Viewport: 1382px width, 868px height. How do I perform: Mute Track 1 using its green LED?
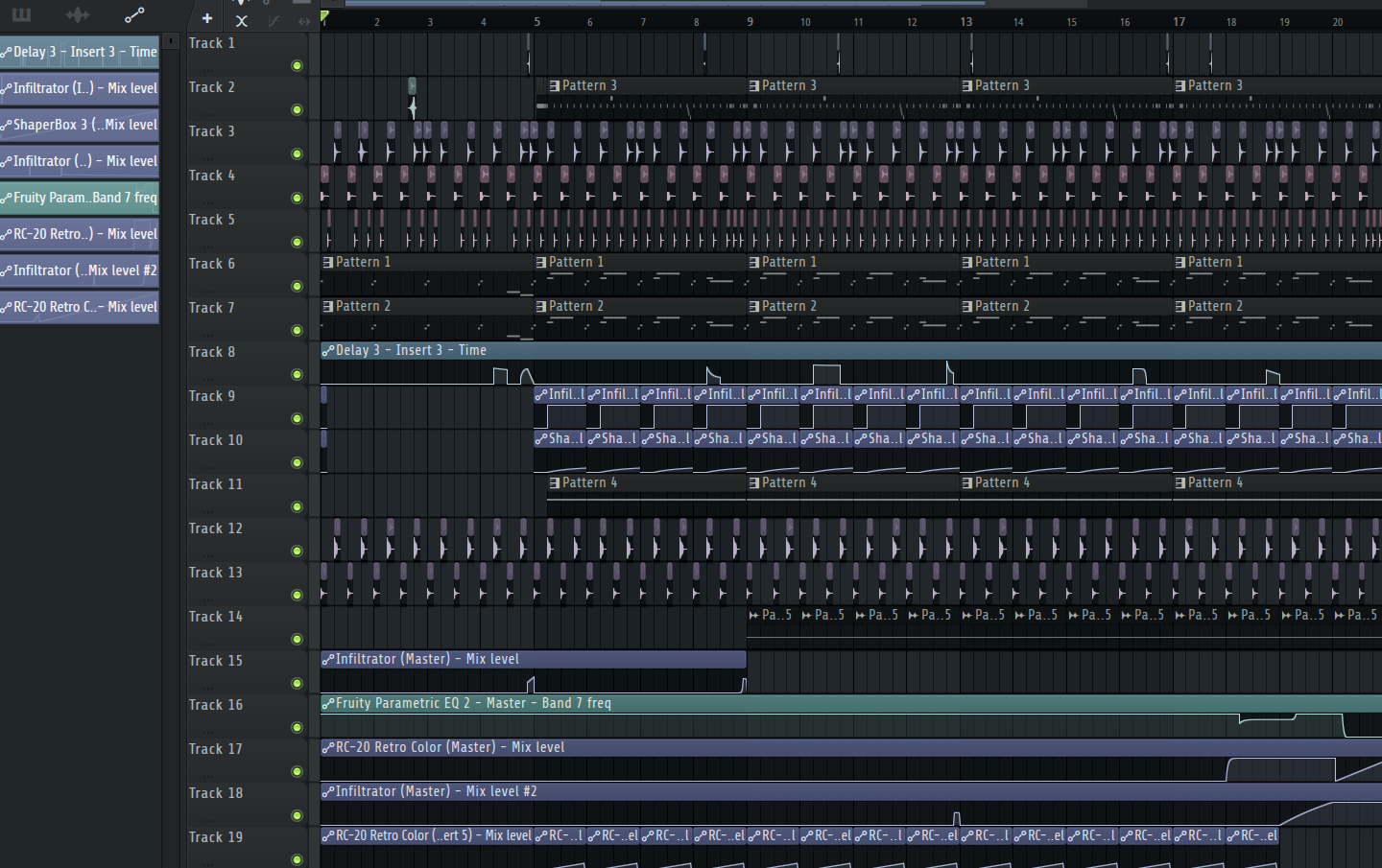(297, 65)
